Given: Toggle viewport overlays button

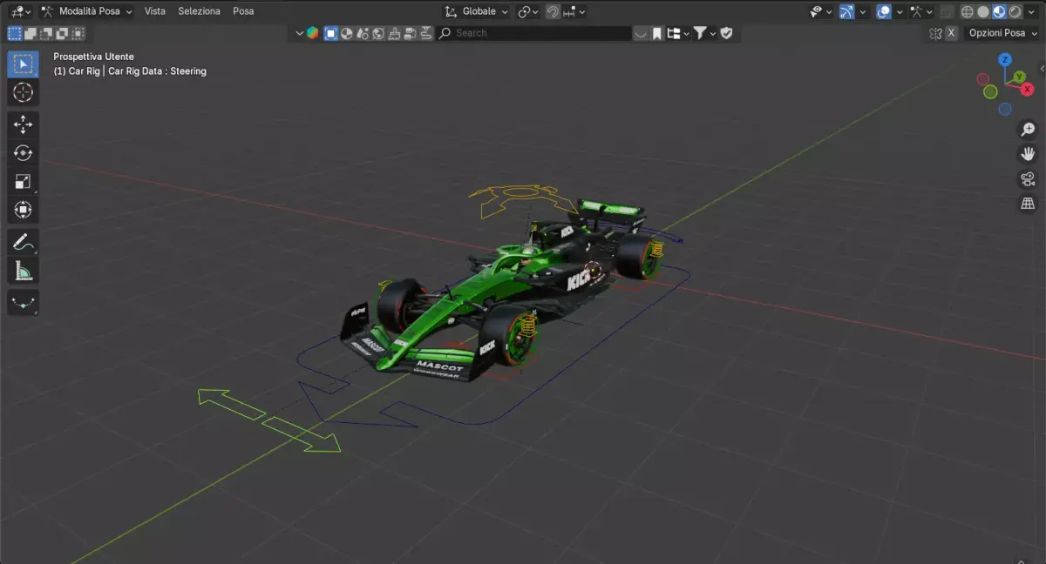Looking at the screenshot, I should click(884, 11).
